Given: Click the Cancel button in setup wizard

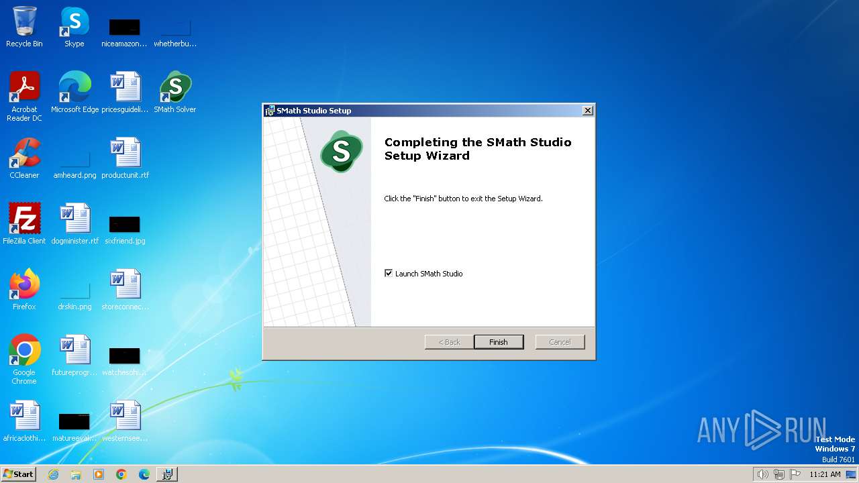Looking at the screenshot, I should click(560, 342).
